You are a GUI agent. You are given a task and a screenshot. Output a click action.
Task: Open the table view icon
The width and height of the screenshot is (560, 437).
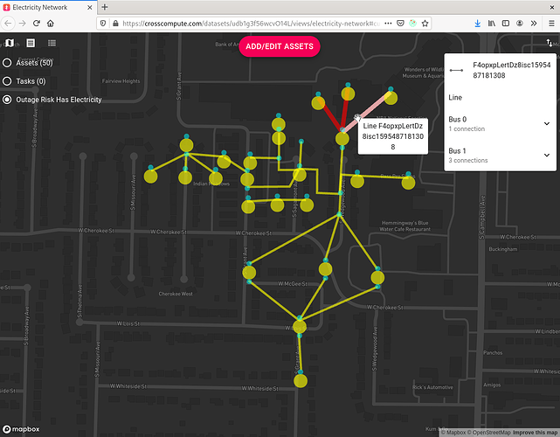click(31, 43)
